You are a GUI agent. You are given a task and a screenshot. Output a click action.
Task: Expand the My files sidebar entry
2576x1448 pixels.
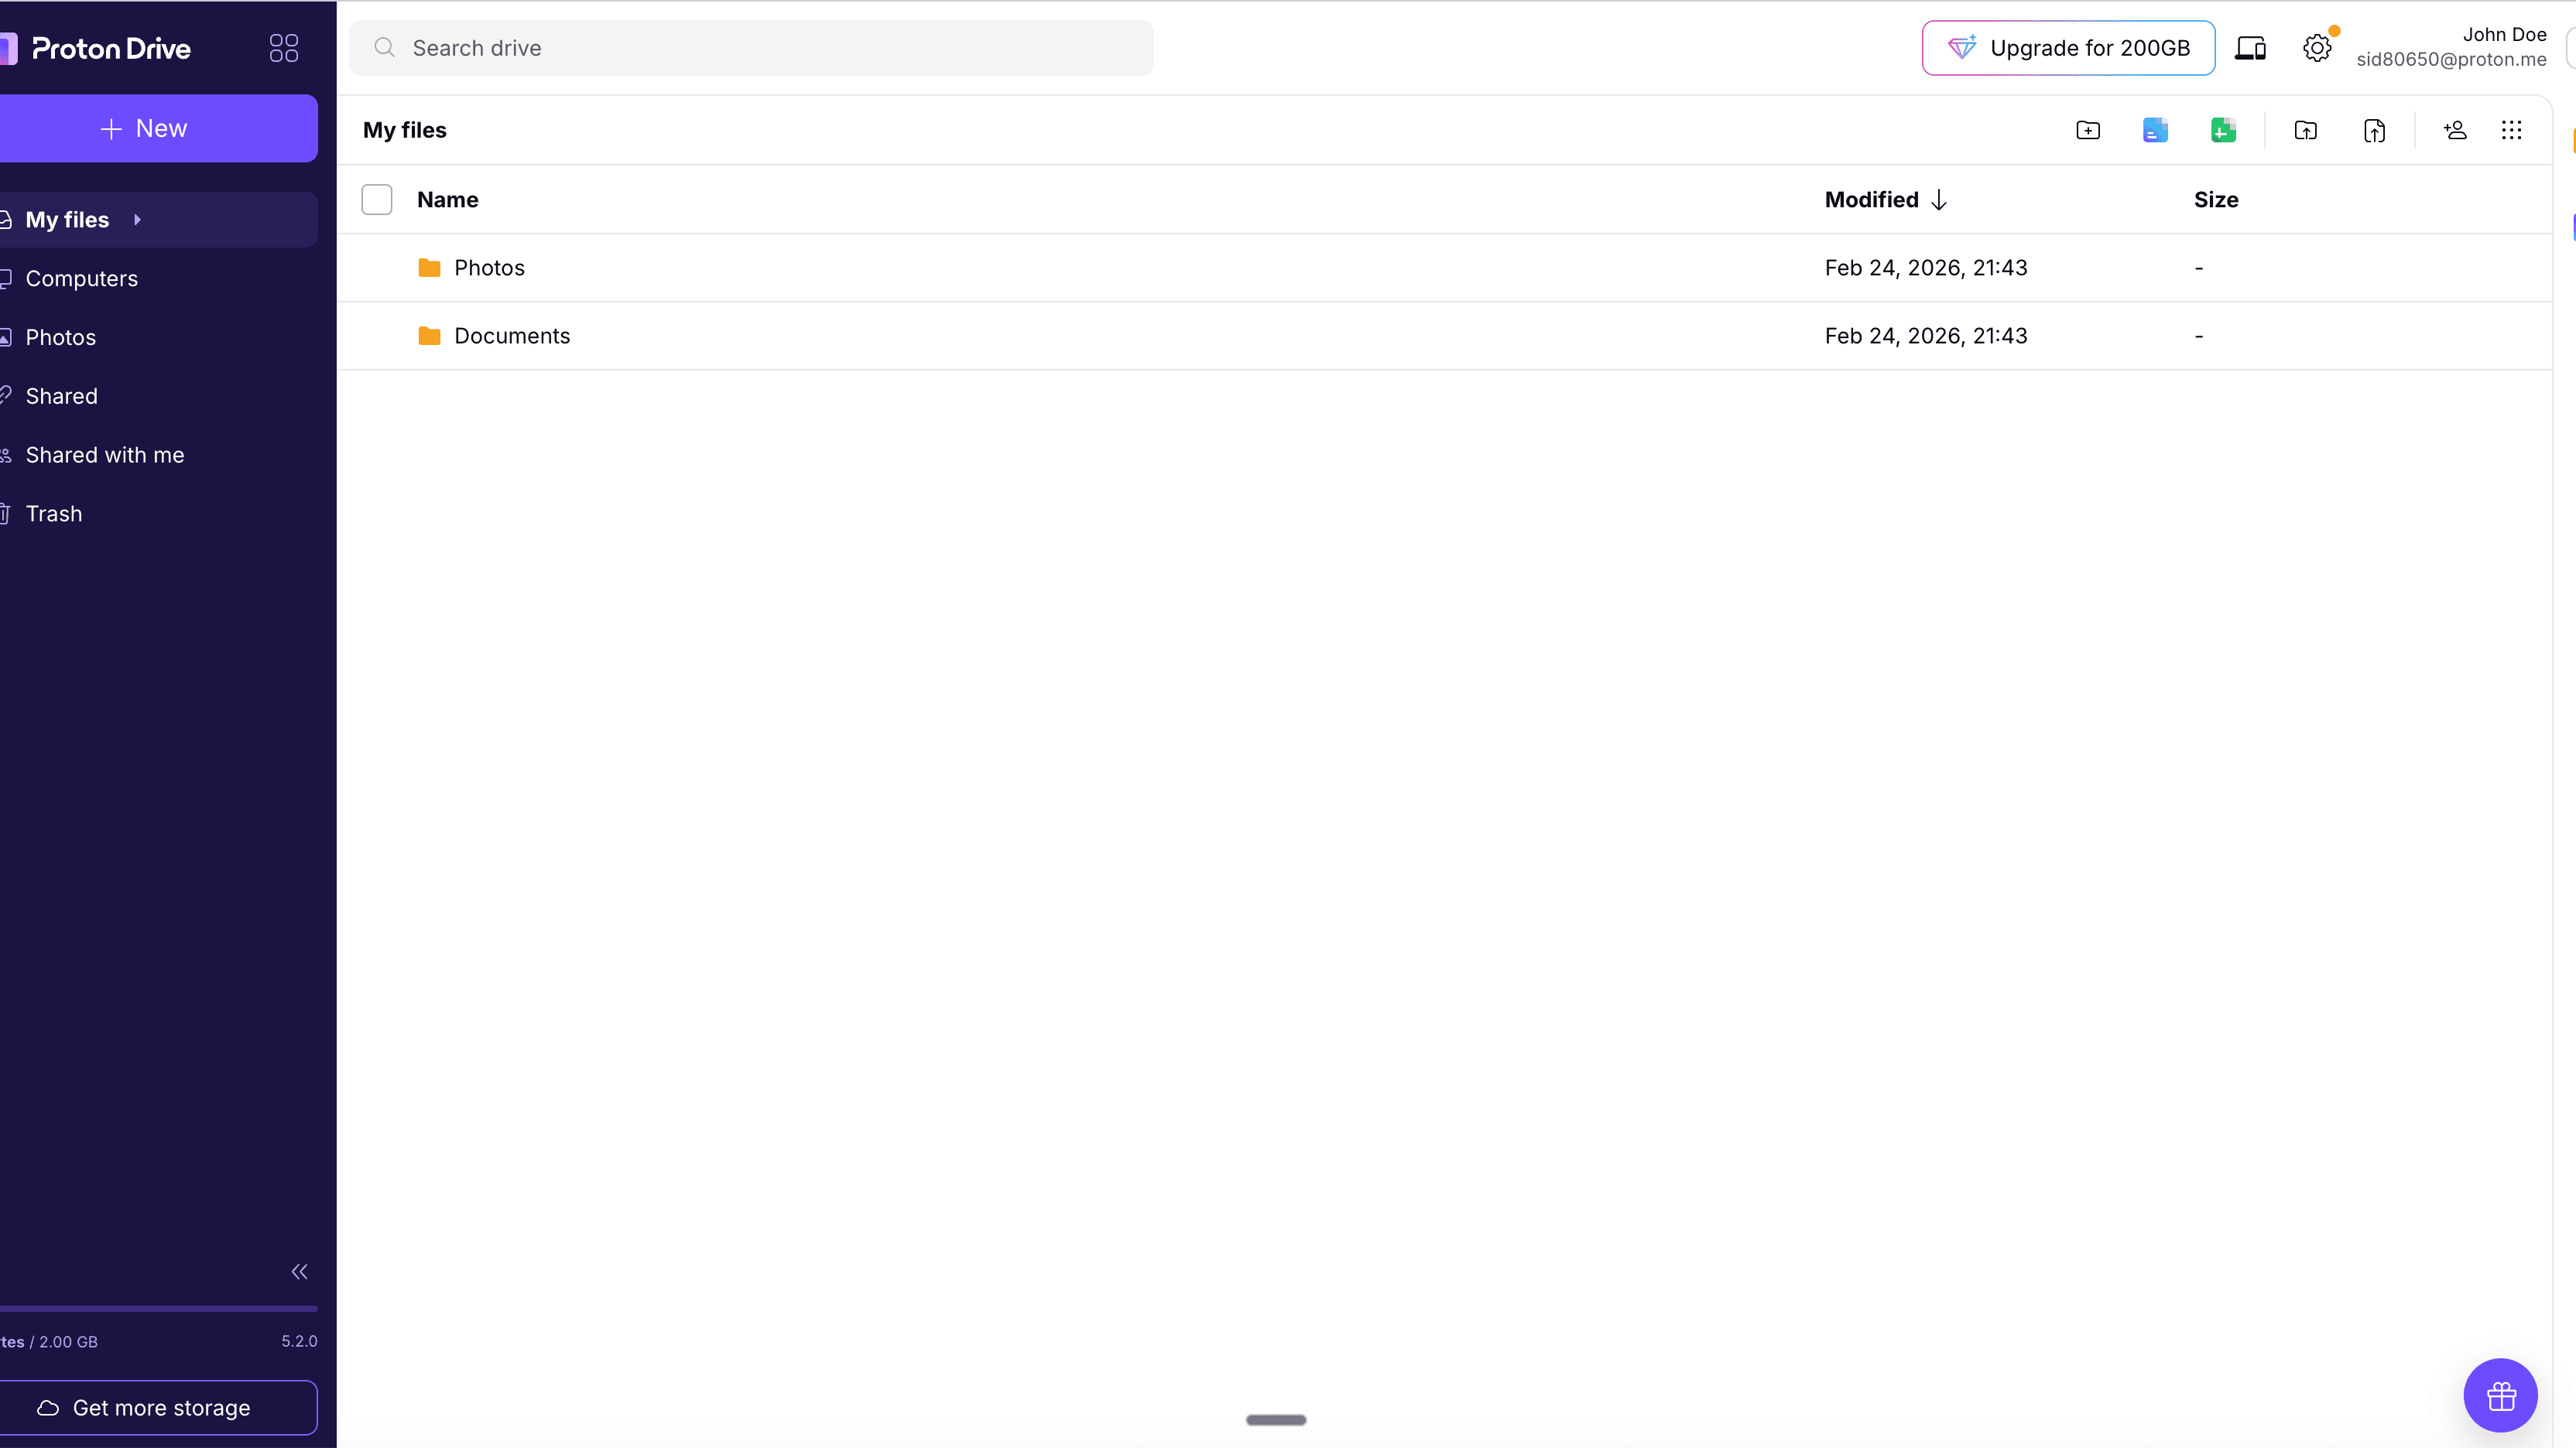point(137,219)
